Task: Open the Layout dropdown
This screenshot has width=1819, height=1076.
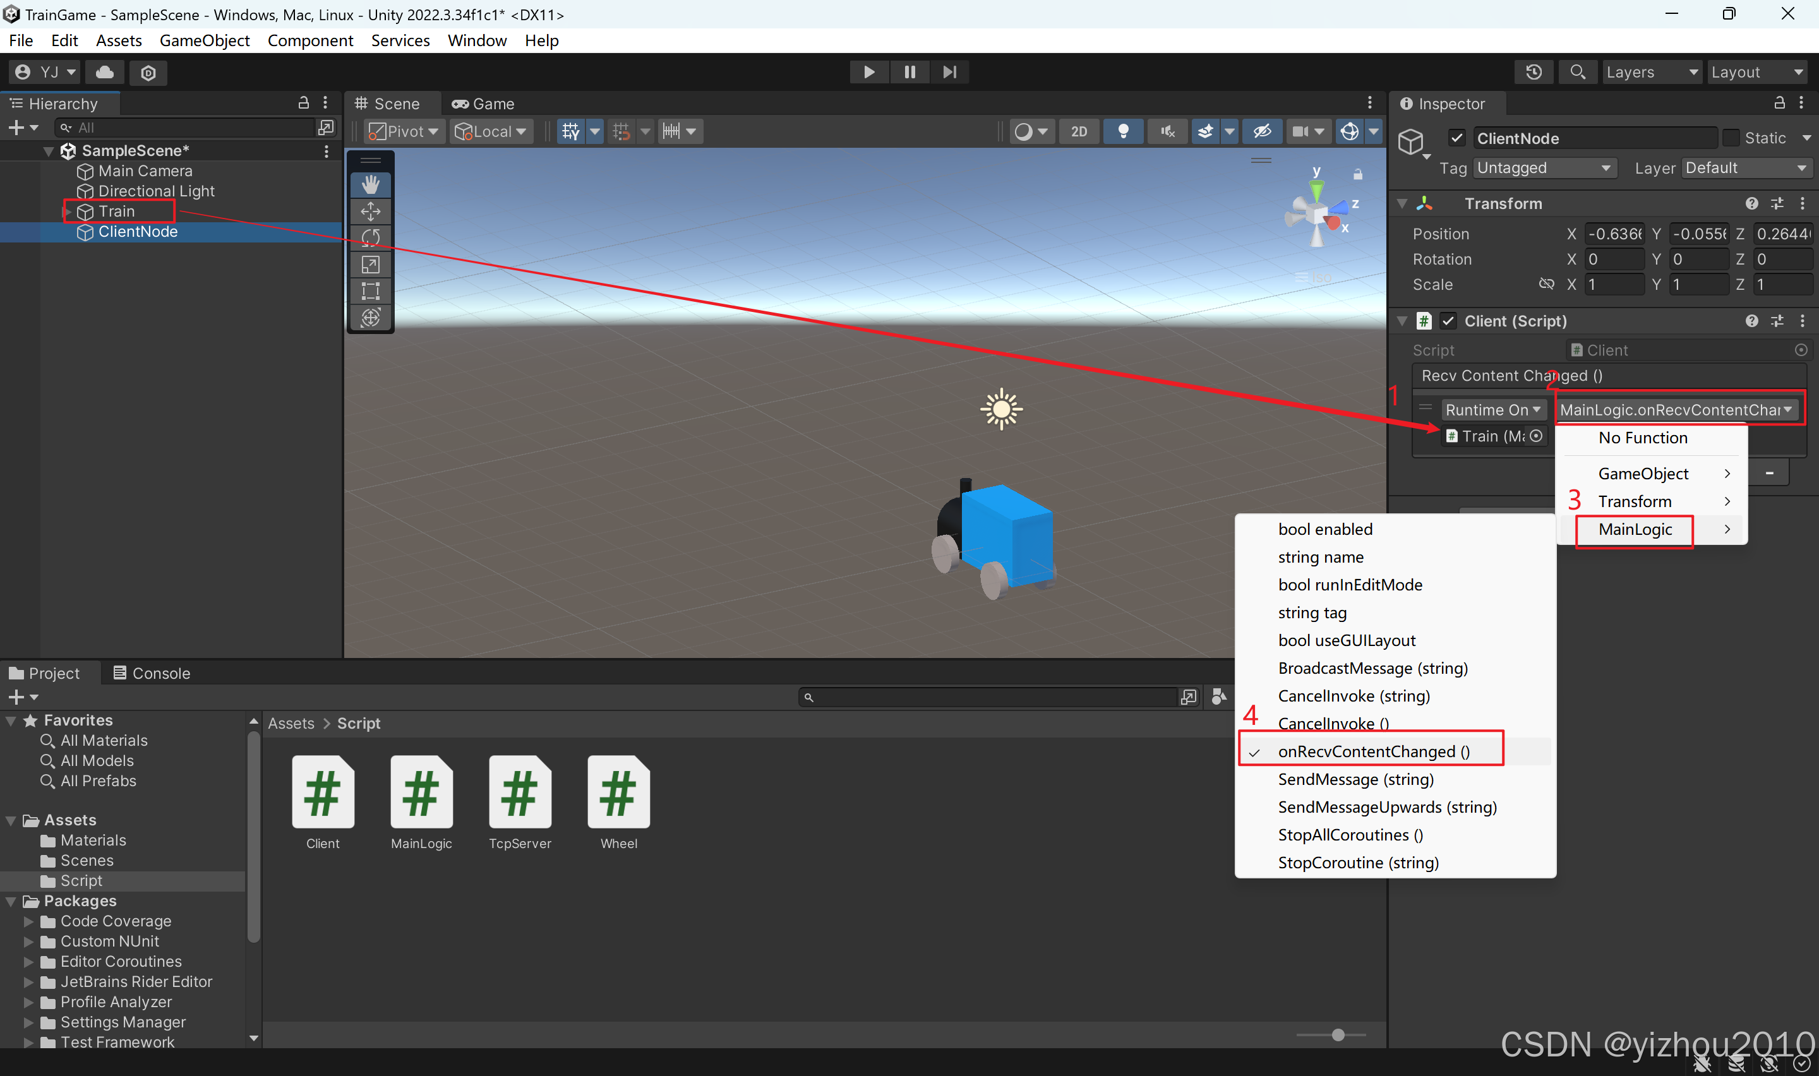Action: (x=1757, y=72)
